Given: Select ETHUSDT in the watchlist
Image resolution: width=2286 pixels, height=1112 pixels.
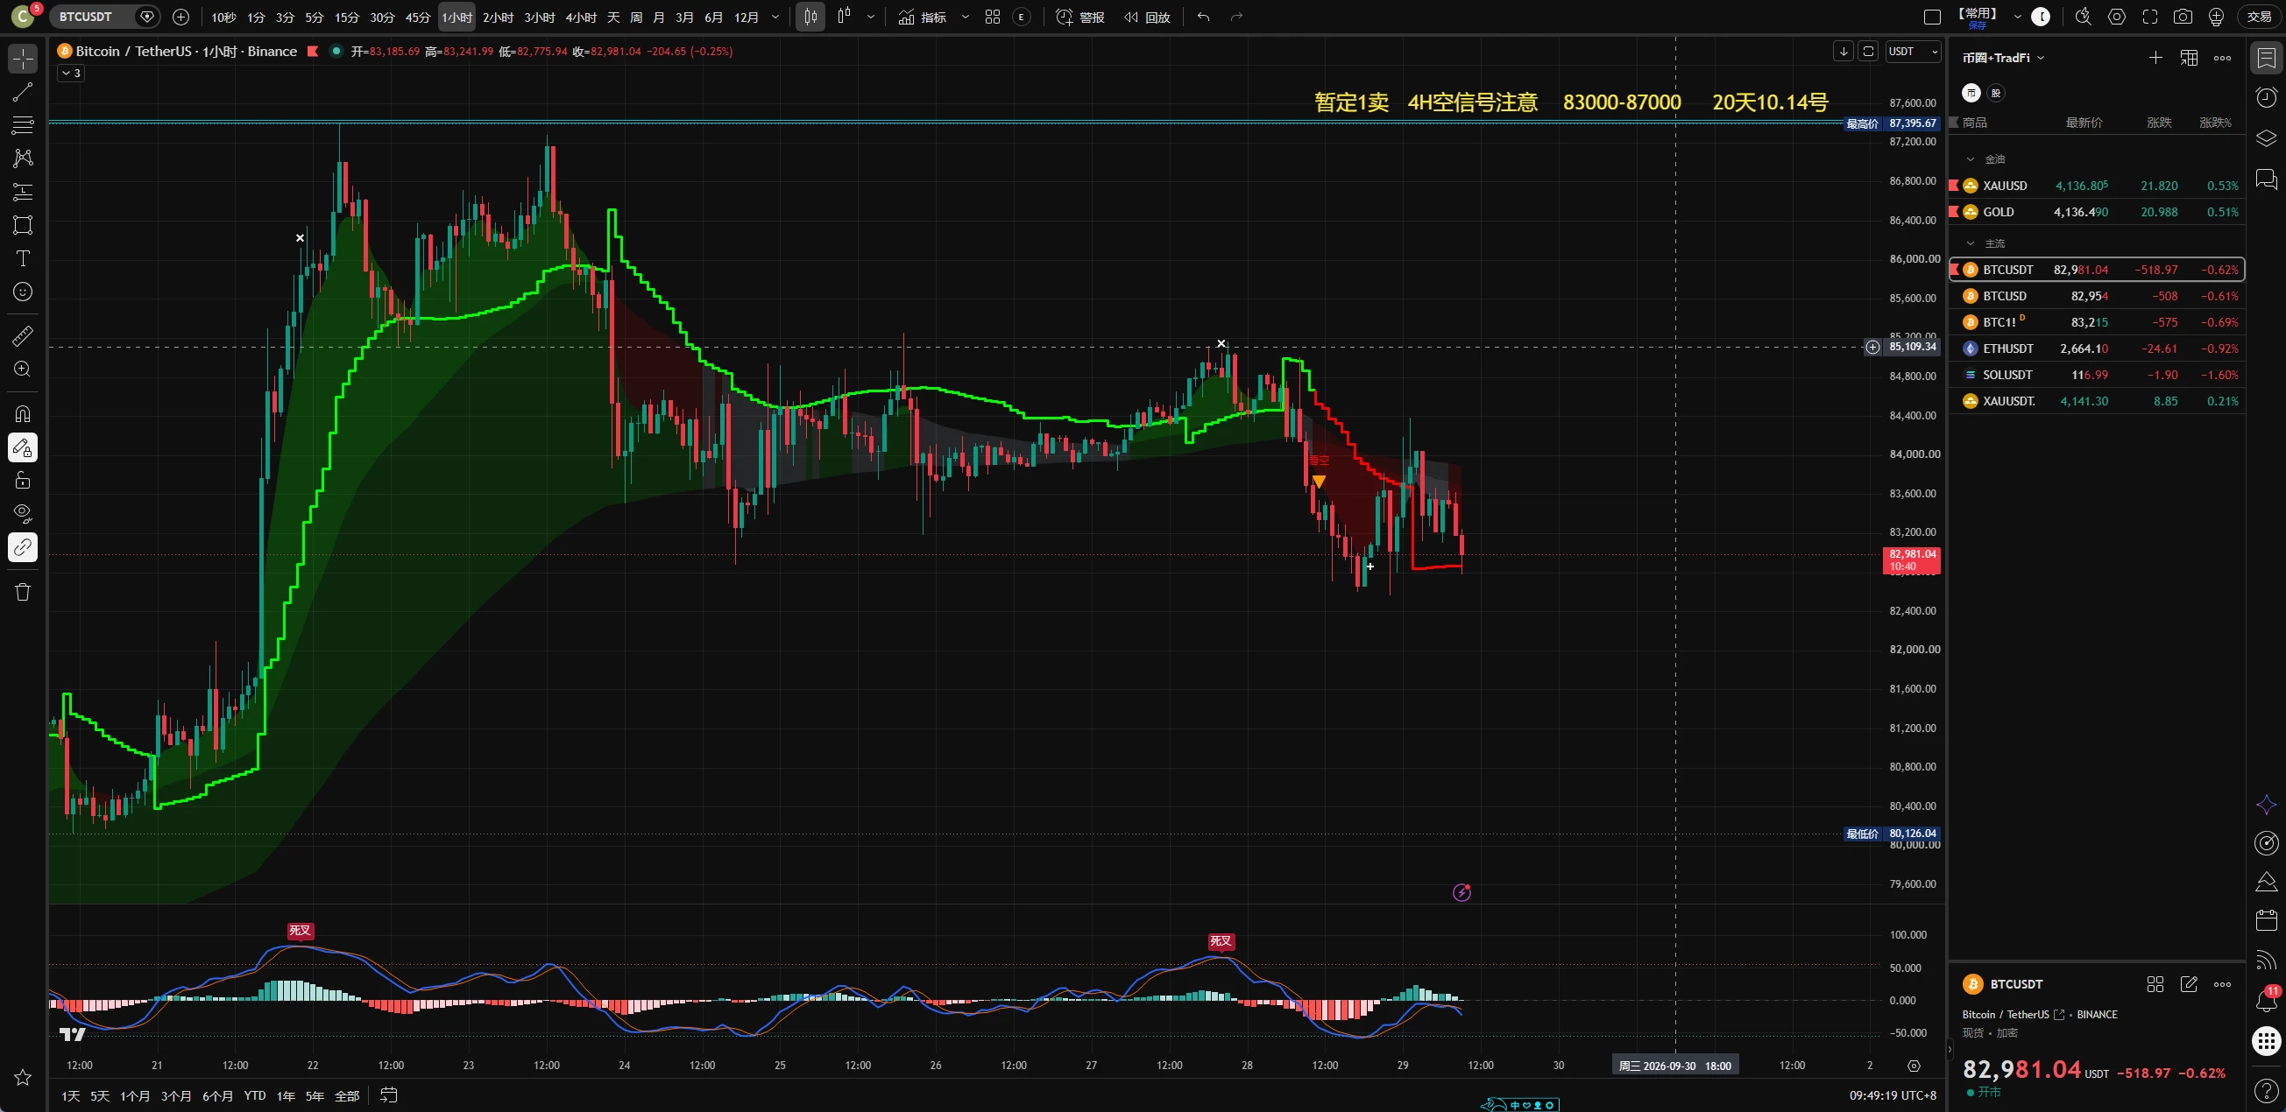Looking at the screenshot, I should 2096,348.
